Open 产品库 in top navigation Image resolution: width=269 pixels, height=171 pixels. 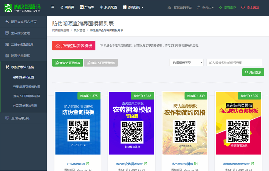click(87, 7)
